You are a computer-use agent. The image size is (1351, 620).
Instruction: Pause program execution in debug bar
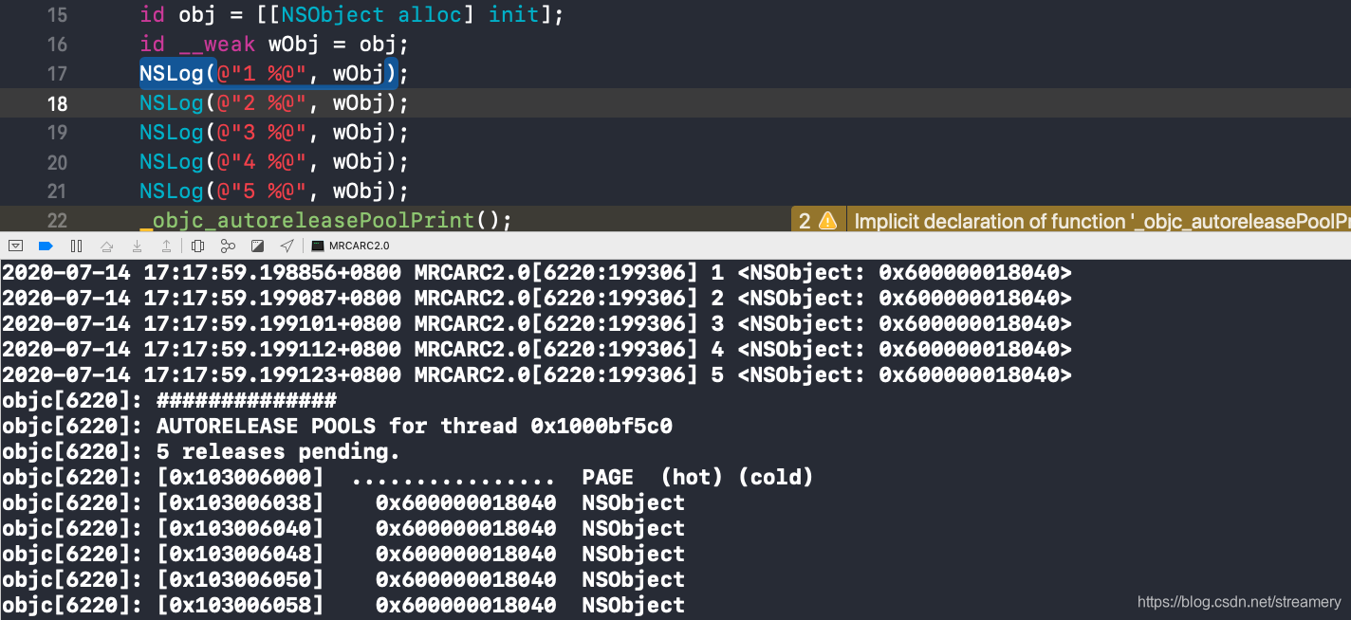[x=77, y=246]
